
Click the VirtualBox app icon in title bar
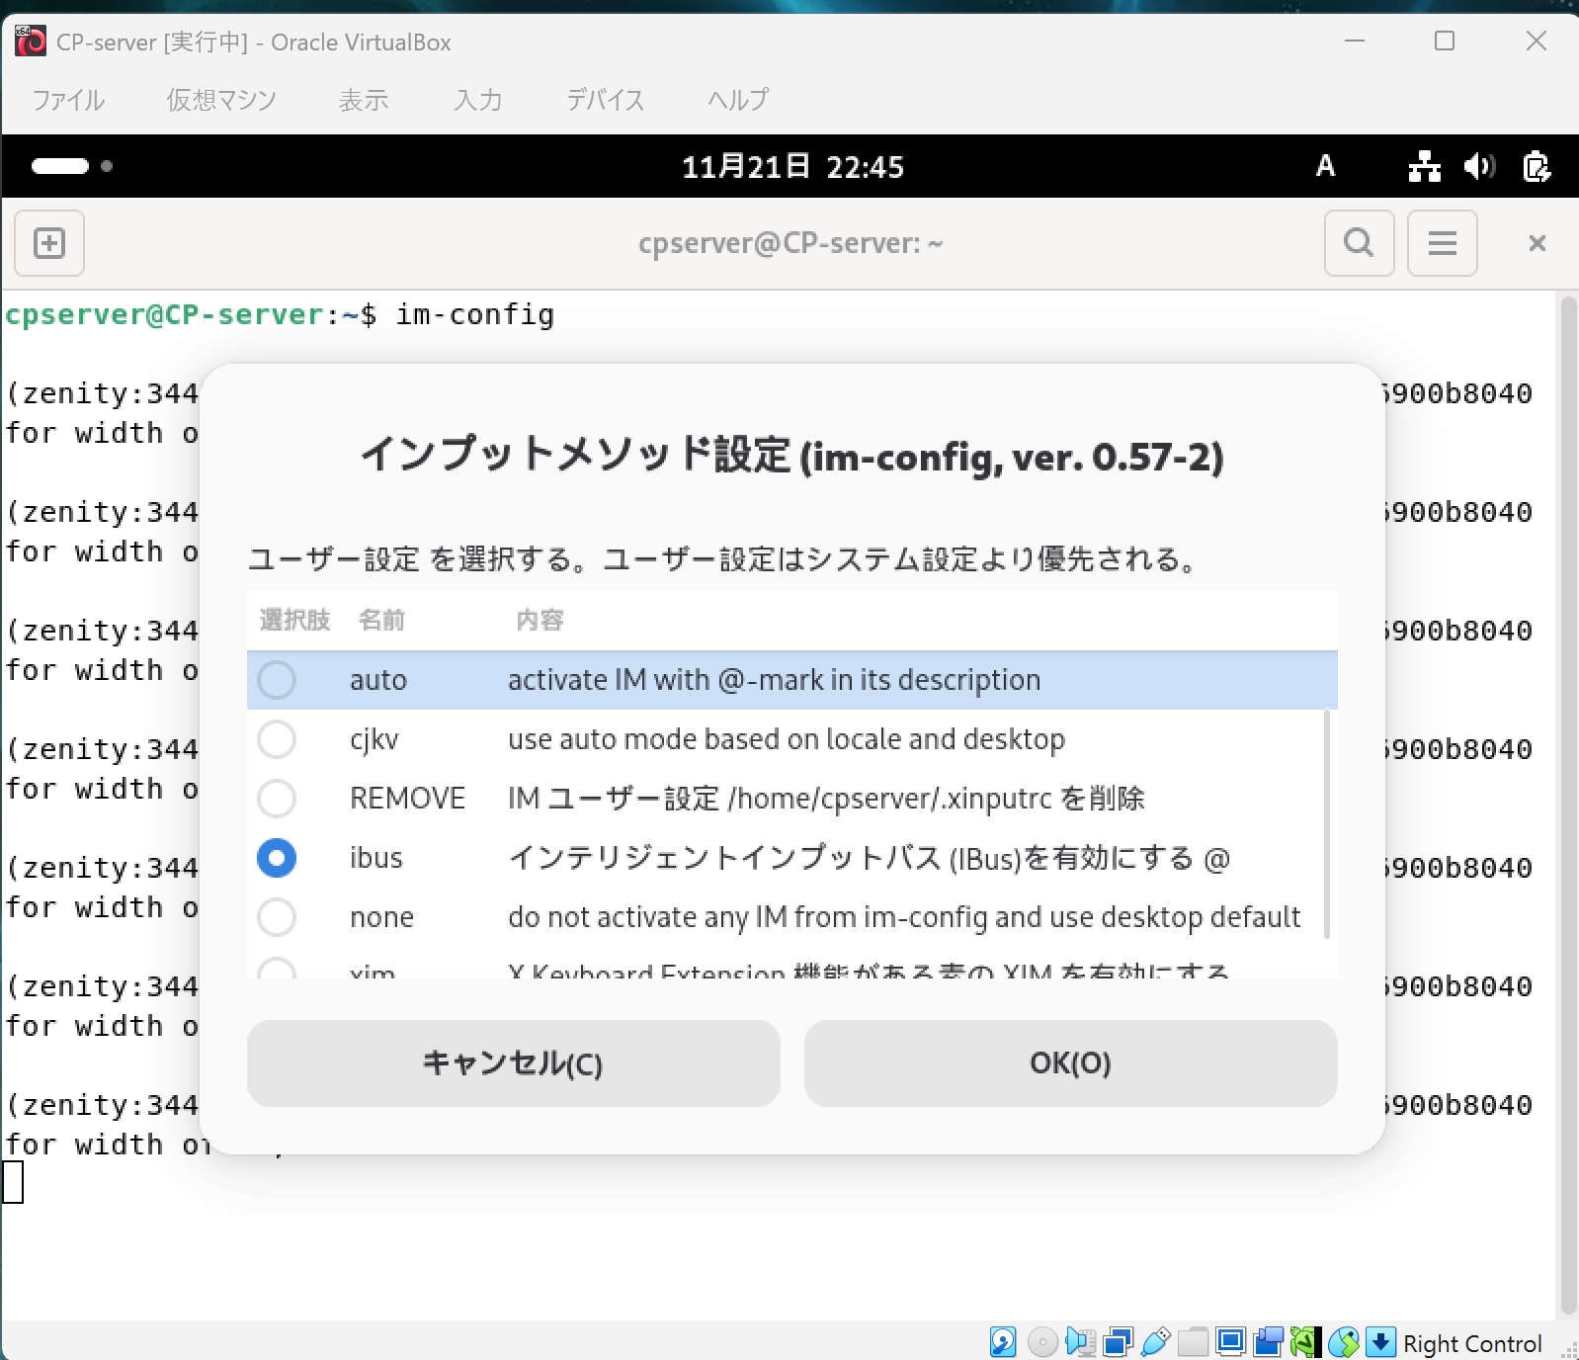(x=30, y=42)
